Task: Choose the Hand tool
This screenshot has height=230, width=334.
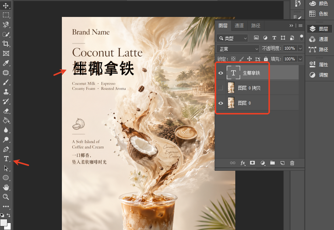Action: pos(6,187)
